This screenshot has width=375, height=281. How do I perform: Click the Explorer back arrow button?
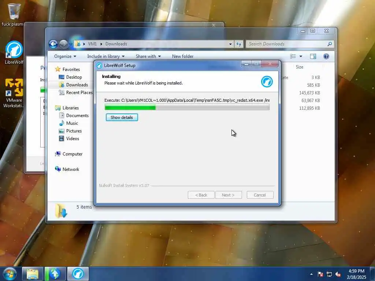pos(53,44)
